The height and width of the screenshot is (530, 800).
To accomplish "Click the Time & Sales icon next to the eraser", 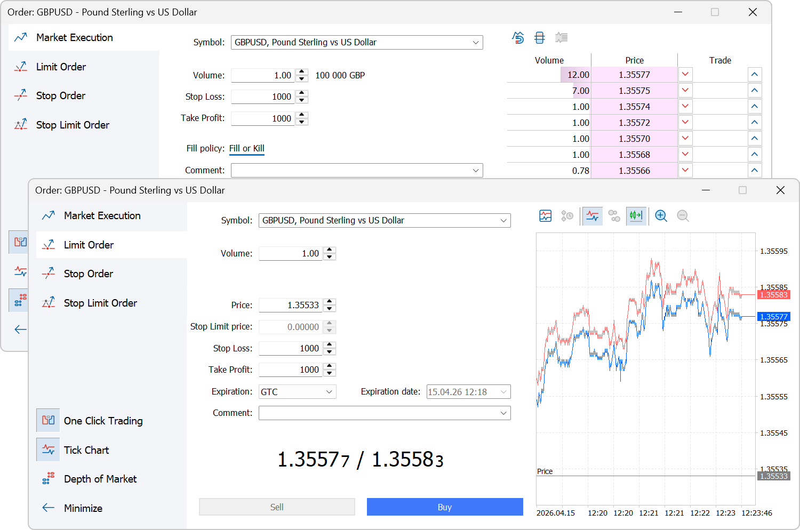I will coord(561,37).
